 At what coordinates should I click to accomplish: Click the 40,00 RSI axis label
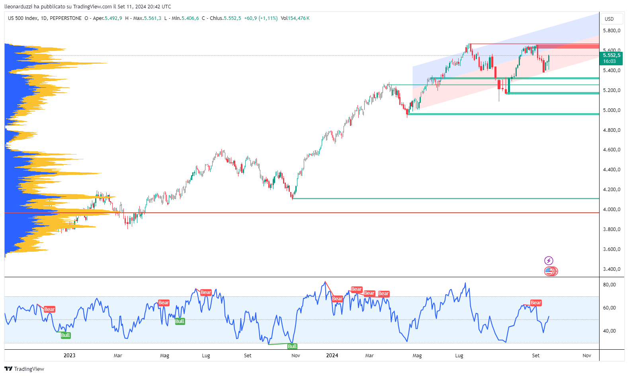click(x=609, y=331)
